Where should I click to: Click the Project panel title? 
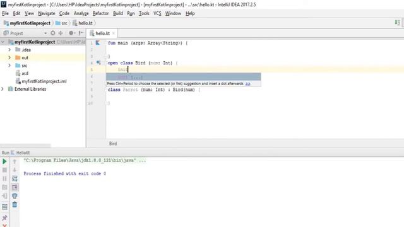[16, 33]
